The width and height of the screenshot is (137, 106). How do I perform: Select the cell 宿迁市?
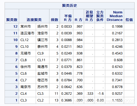click(x=42, y=80)
